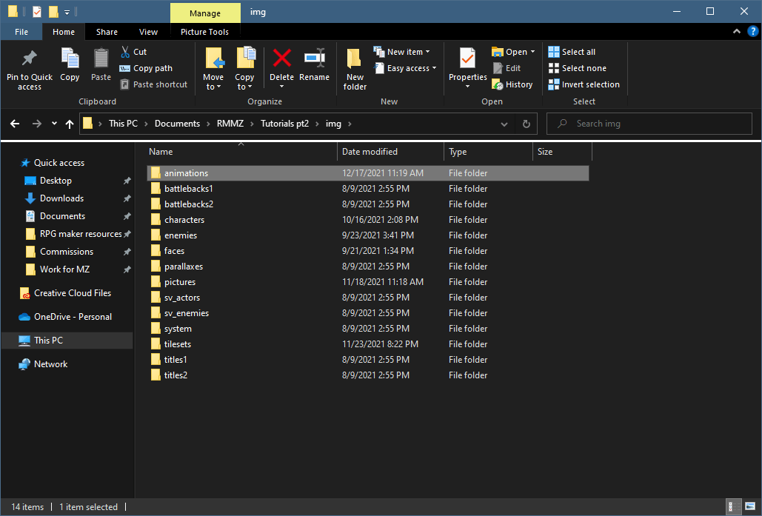This screenshot has width=762, height=516.
Task: Go up one folder level
Action: (x=70, y=124)
